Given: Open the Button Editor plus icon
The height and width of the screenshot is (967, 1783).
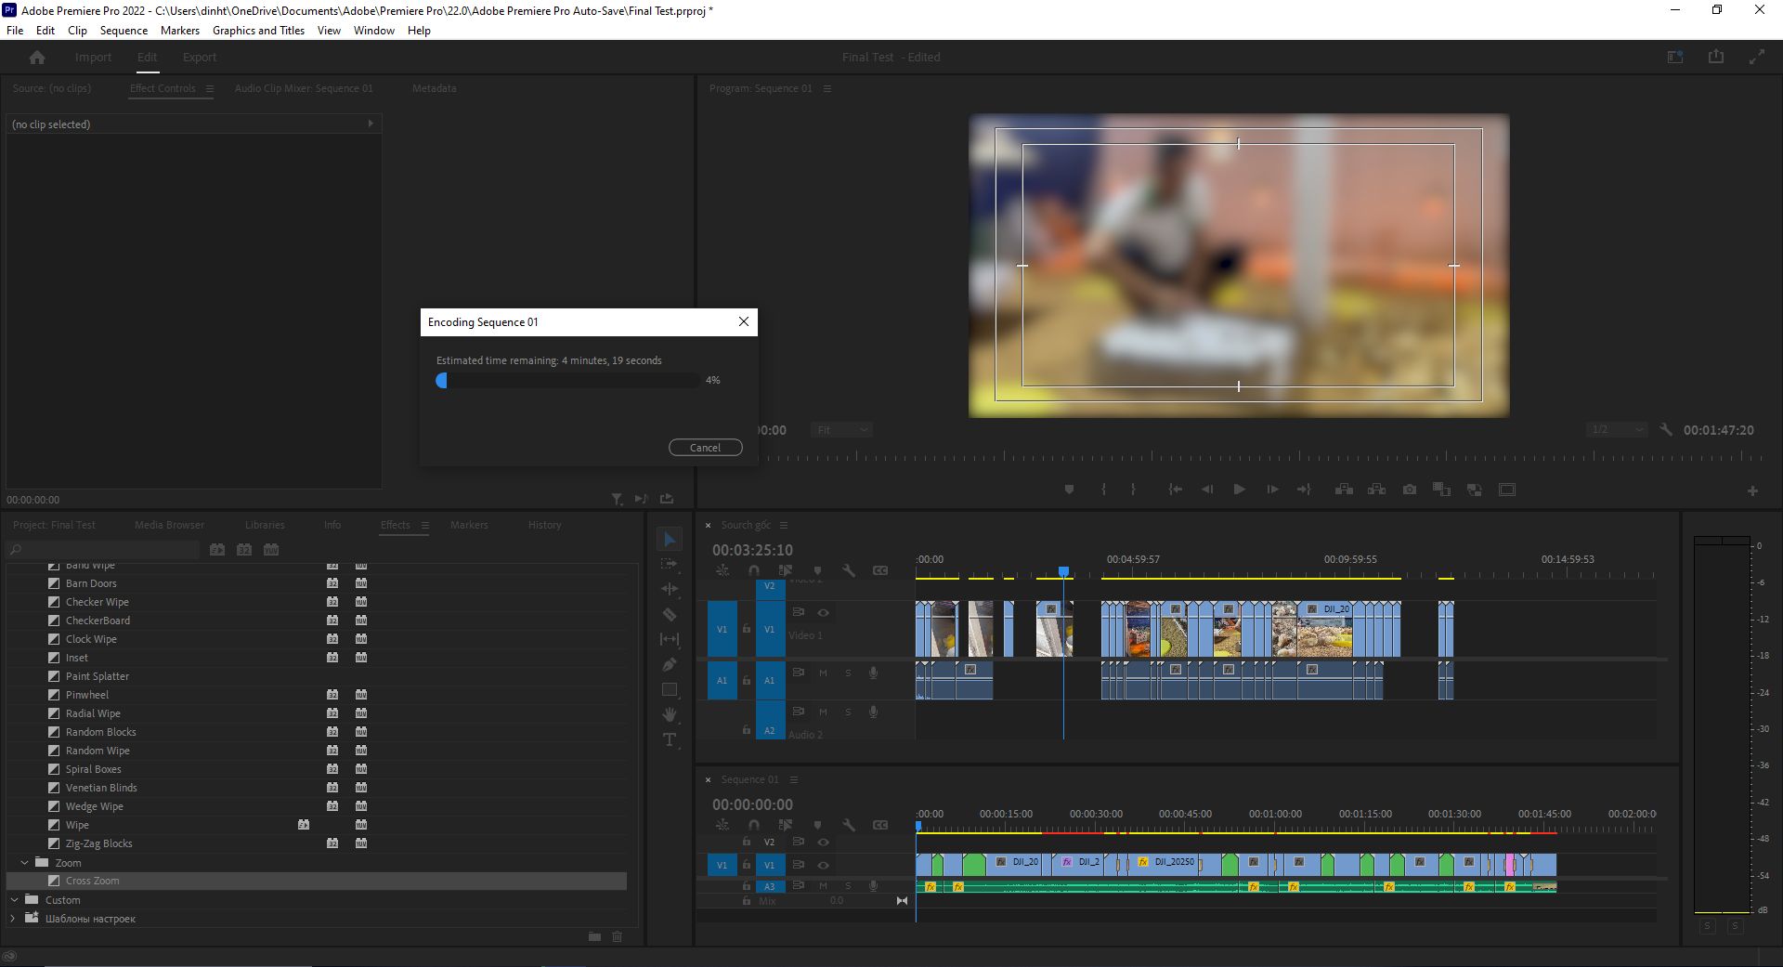Looking at the screenshot, I should coord(1752,490).
